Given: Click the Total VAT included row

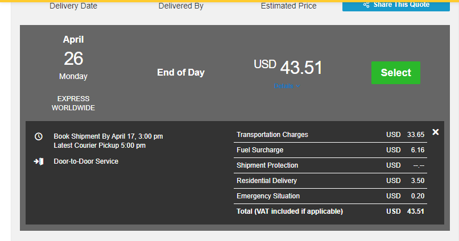Looking at the screenshot, I should click(x=330, y=211).
